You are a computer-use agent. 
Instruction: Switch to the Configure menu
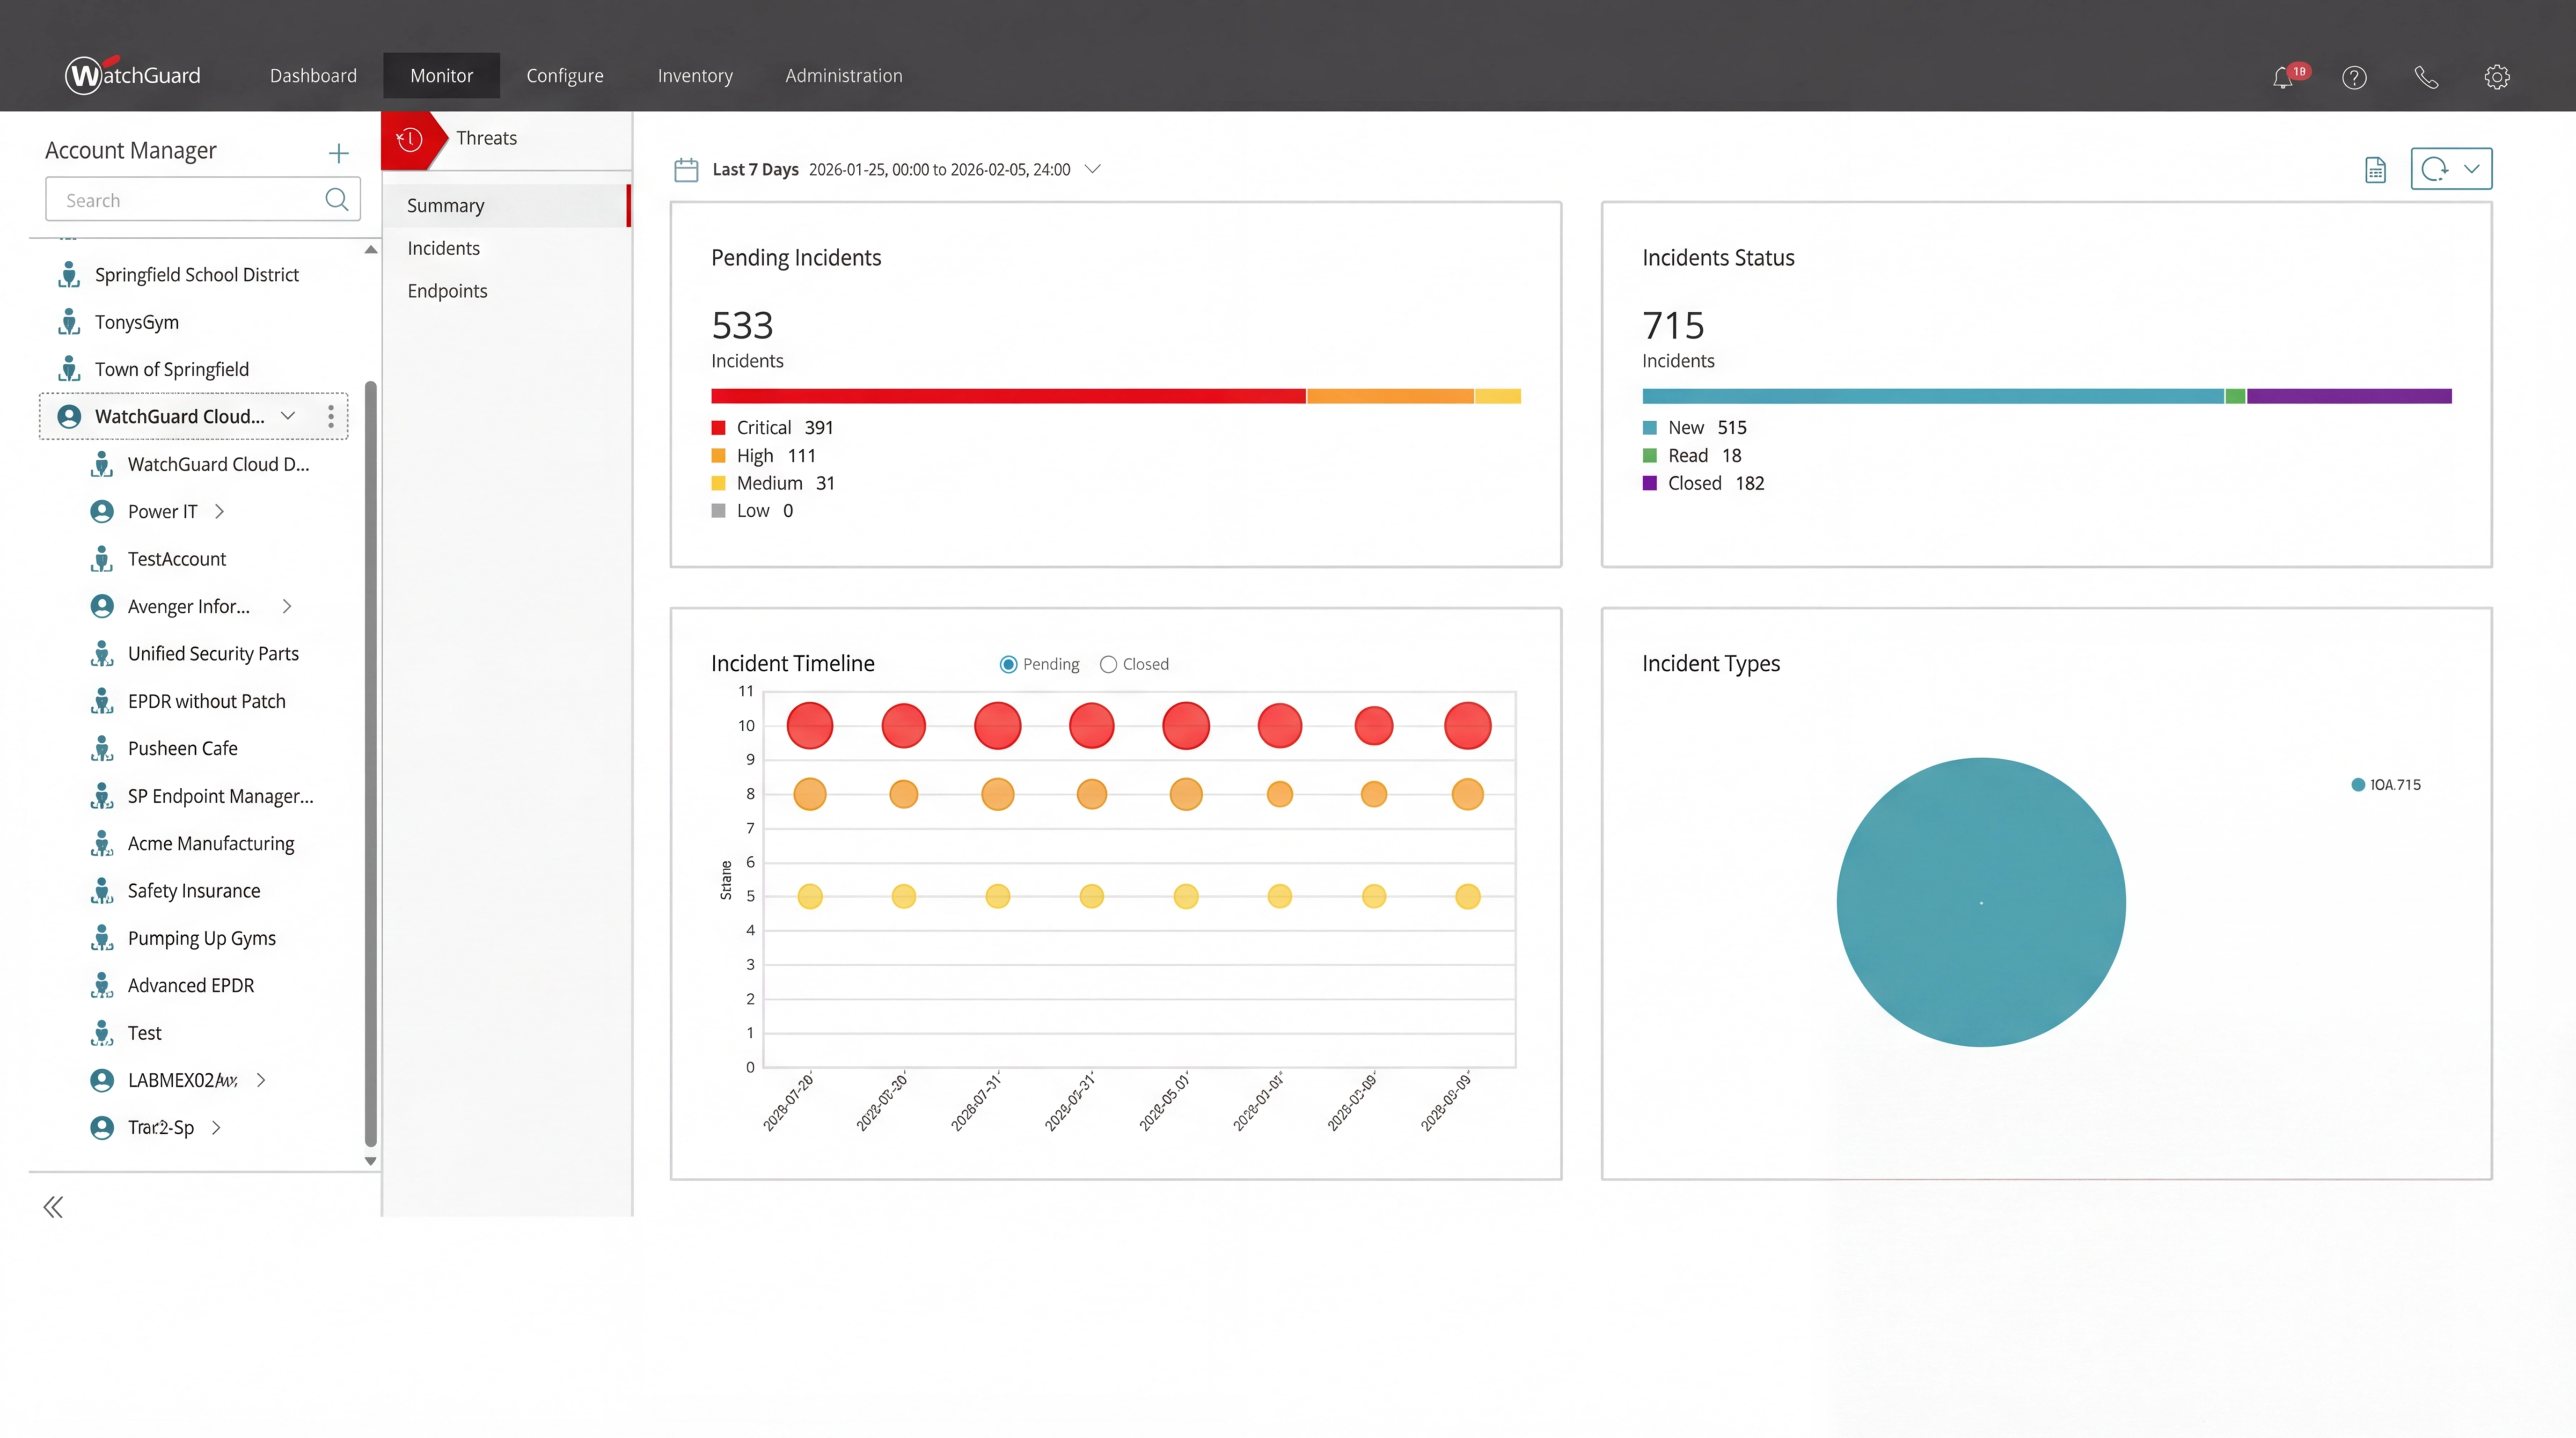(x=565, y=76)
